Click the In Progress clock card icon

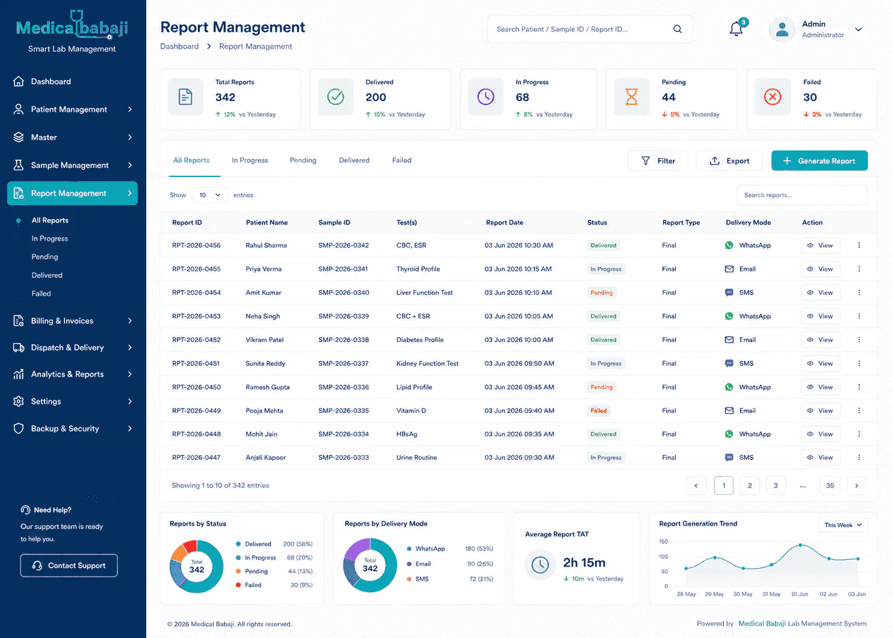pos(486,96)
